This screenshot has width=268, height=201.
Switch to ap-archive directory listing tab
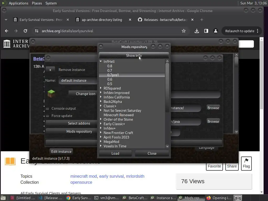tap(102, 20)
